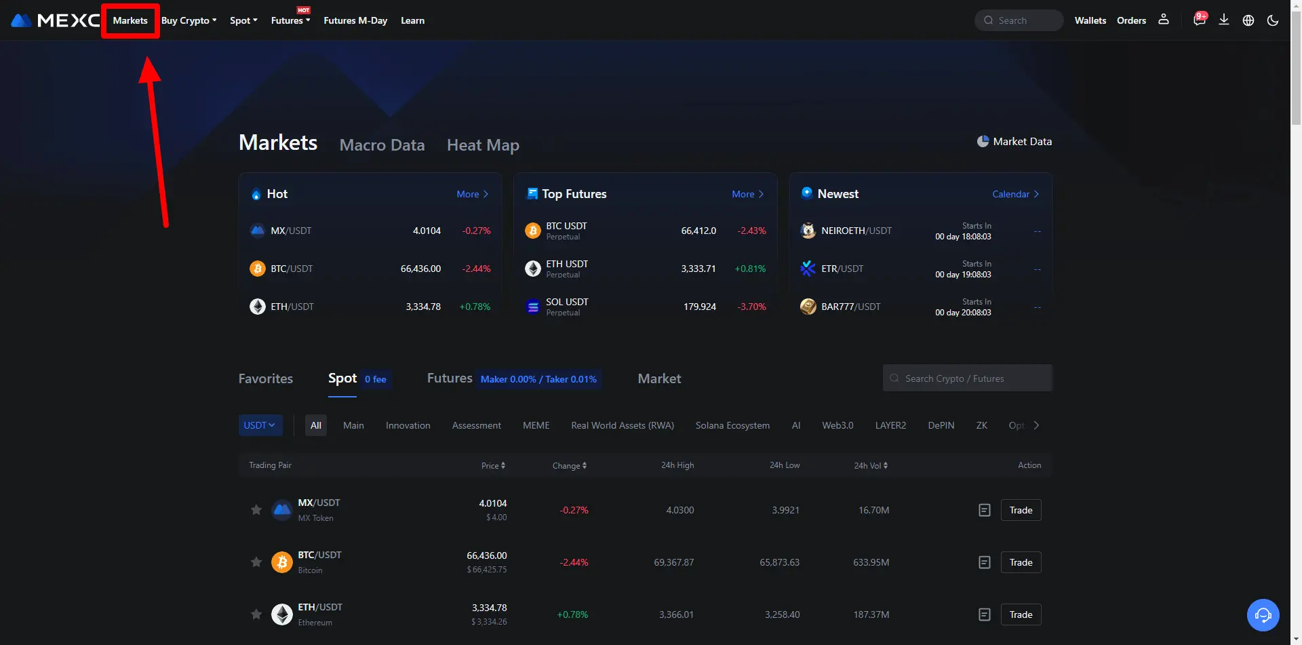Toggle dark mode moon icon
This screenshot has width=1302, height=645.
1273,20
